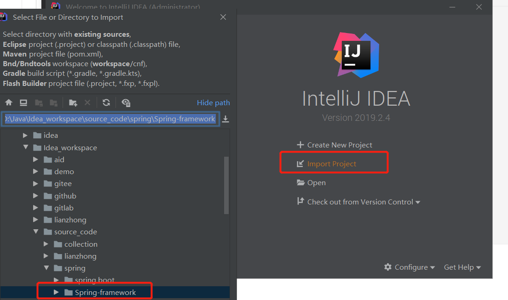Viewport: 508px width, 300px height.
Task: Click Open on the welcome screen
Action: (317, 183)
